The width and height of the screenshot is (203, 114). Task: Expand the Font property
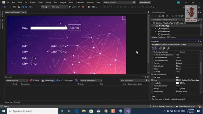tap(152, 80)
